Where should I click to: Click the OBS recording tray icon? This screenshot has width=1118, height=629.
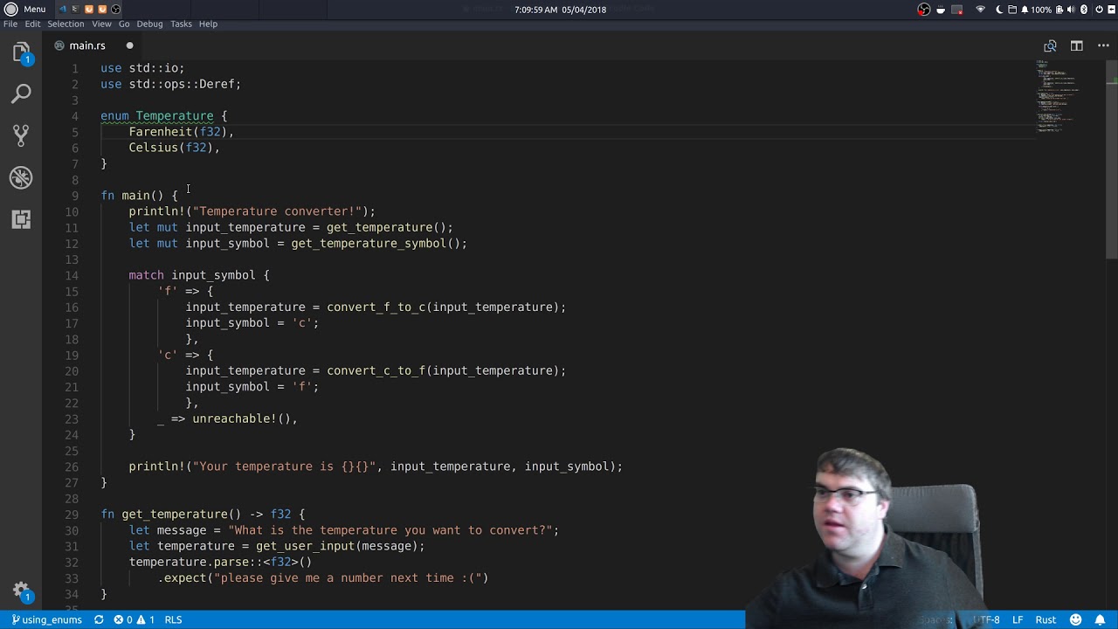[x=924, y=10]
